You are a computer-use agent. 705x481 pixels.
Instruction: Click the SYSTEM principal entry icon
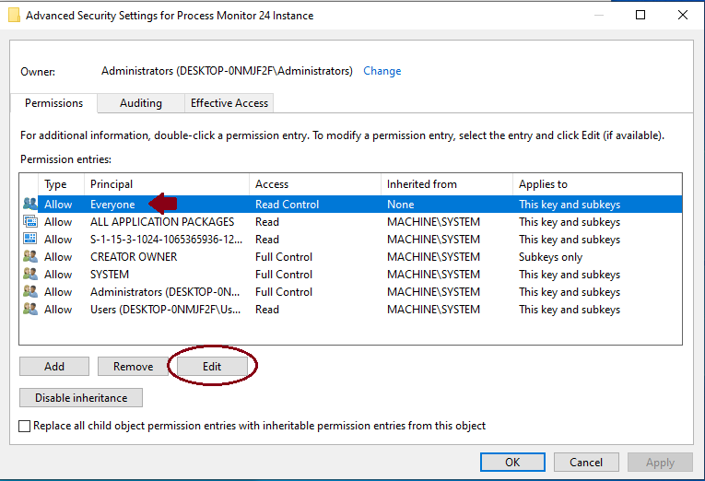(x=29, y=275)
